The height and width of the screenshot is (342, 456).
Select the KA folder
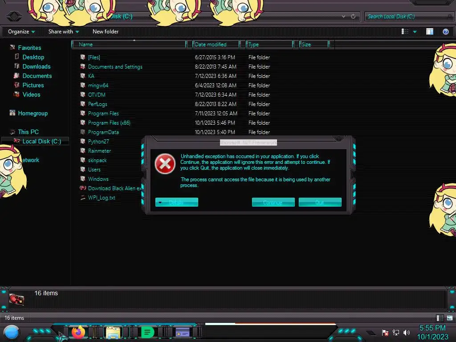coord(91,76)
